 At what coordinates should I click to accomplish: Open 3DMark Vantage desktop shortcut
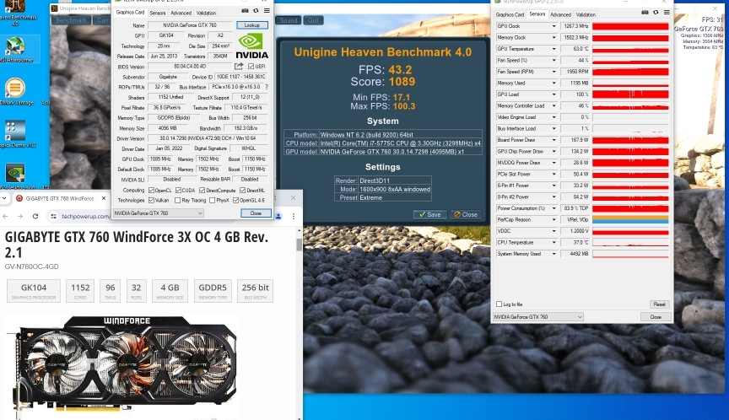tap(17, 92)
